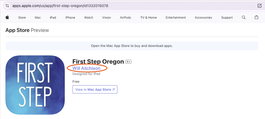Image resolution: width=265 pixels, height=119 pixels.
Task: Click the site settings icon in address bar
Action: pos(7,6)
